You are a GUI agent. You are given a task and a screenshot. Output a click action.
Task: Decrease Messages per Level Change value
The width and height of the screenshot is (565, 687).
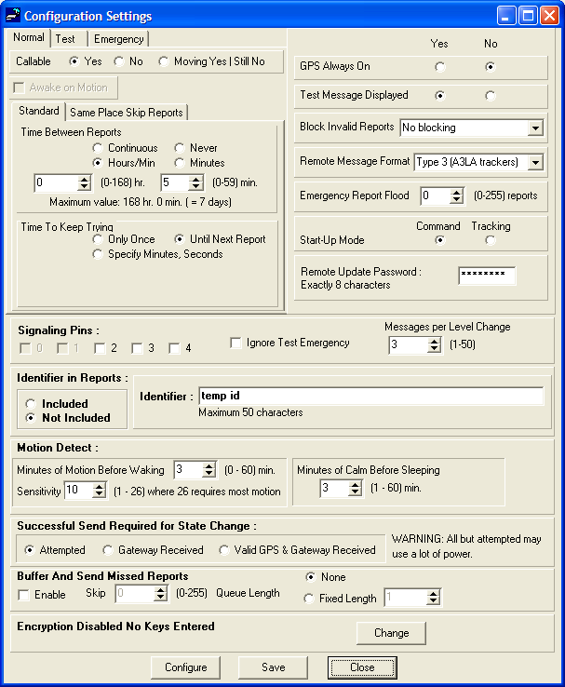click(434, 349)
